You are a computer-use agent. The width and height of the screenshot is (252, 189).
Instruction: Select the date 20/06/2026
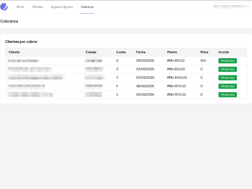tap(145, 78)
